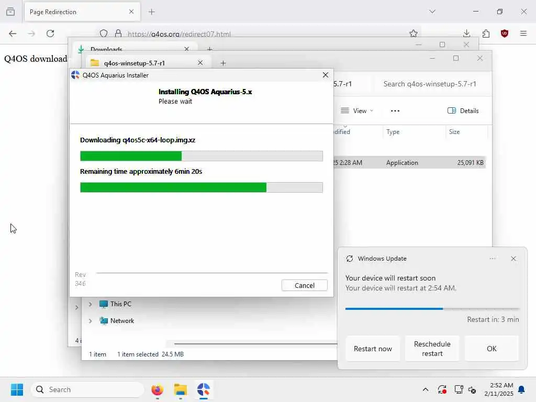536x402 pixels.
Task: Add a new File Explorer tab
Action: [x=223, y=63]
